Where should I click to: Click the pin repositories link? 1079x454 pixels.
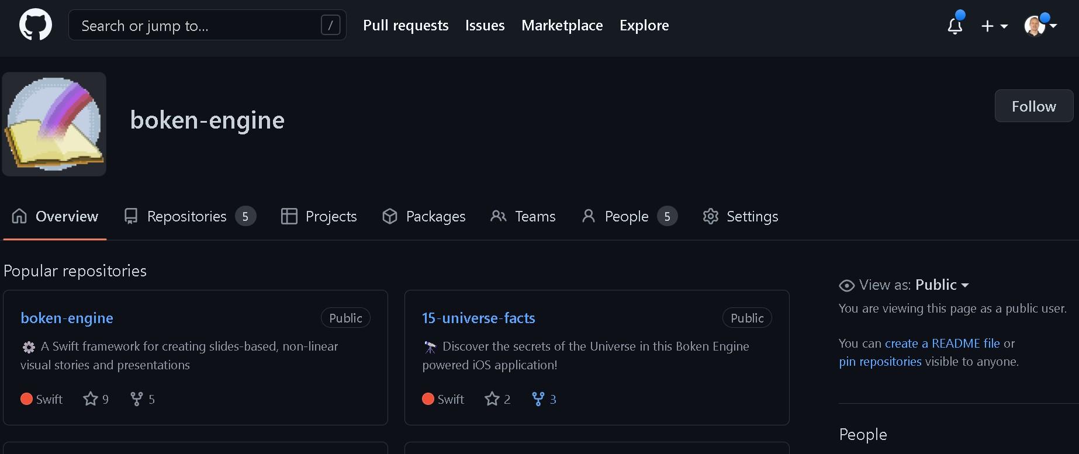pyautogui.click(x=880, y=362)
